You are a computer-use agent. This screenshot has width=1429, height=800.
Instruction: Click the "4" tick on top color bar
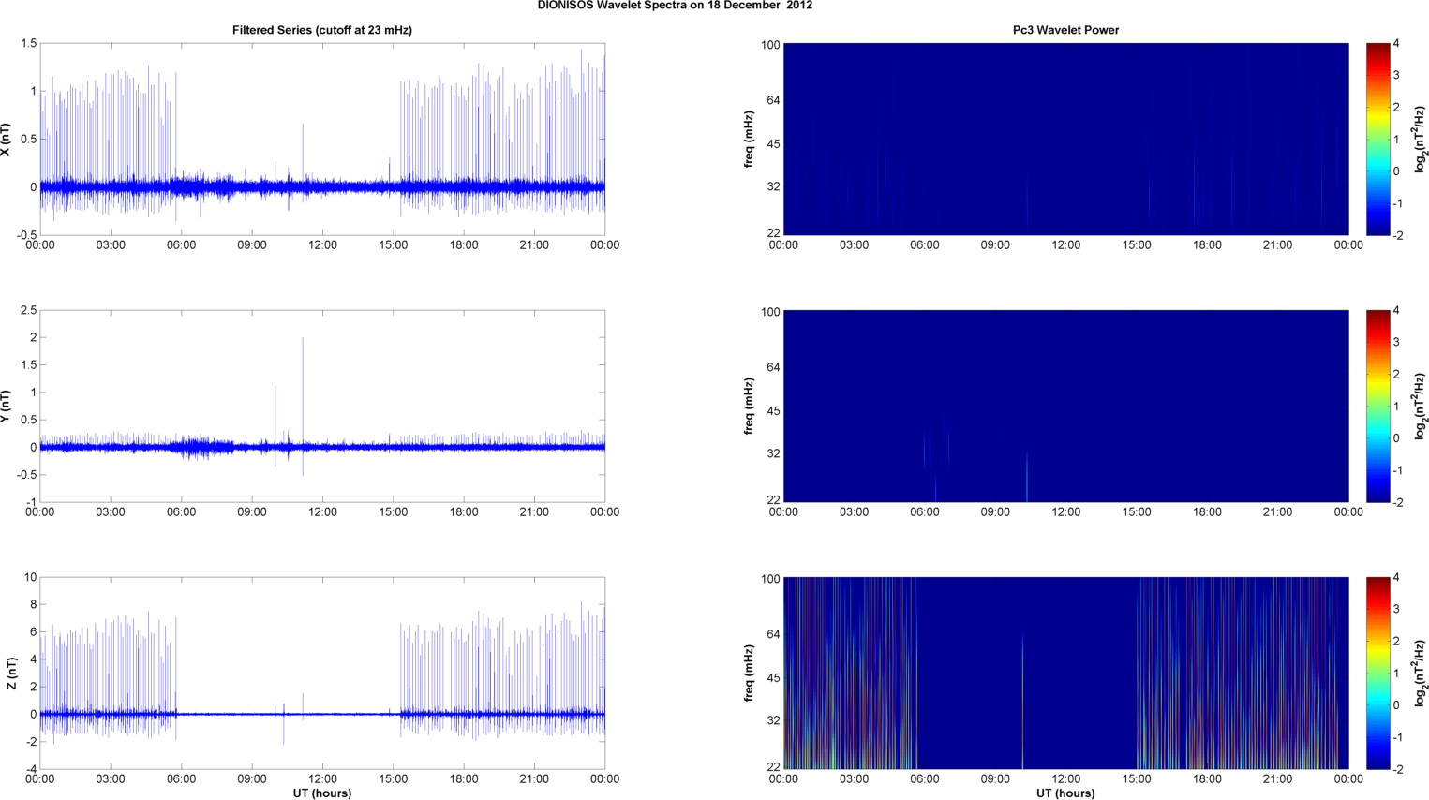[1396, 44]
